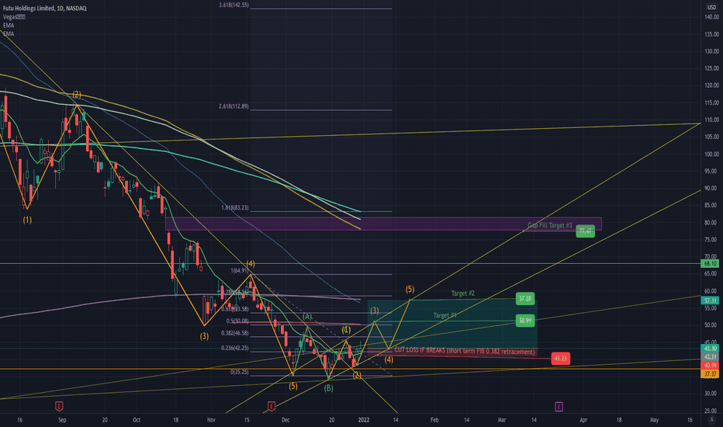The image size is (723, 427).
Task: Click the 25.00 price axis label
Action: (712, 411)
